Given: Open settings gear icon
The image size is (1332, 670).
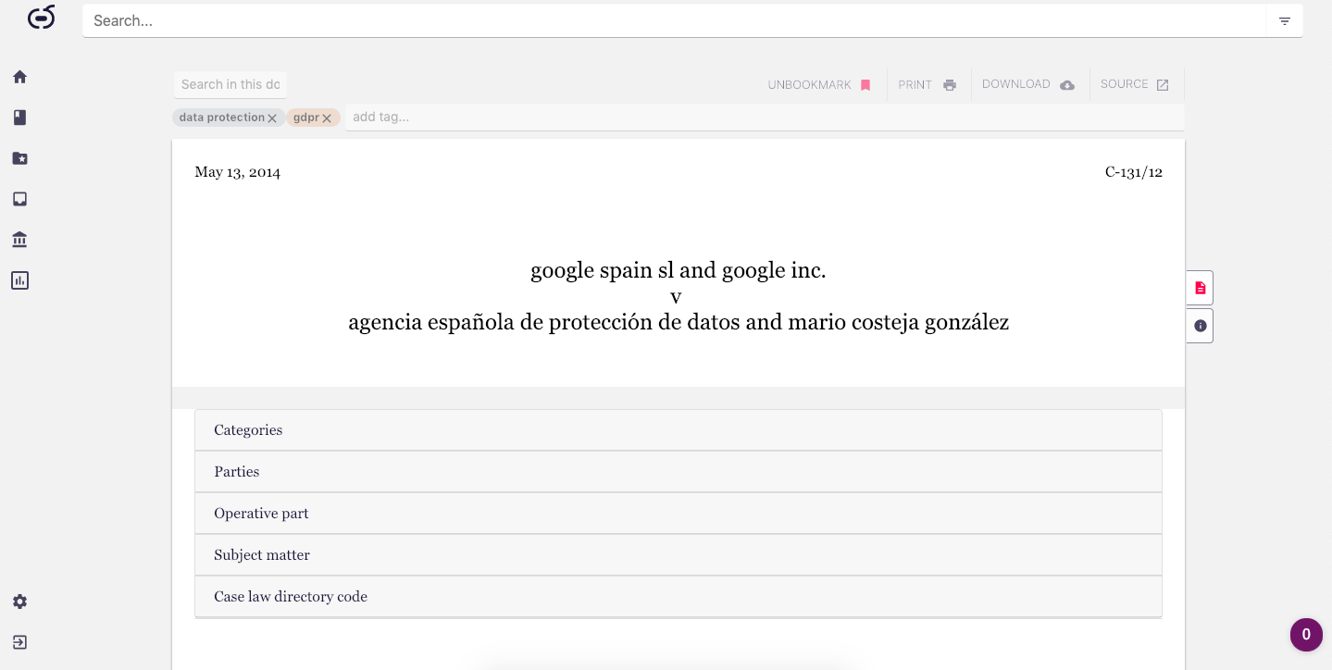Looking at the screenshot, I should pos(19,602).
